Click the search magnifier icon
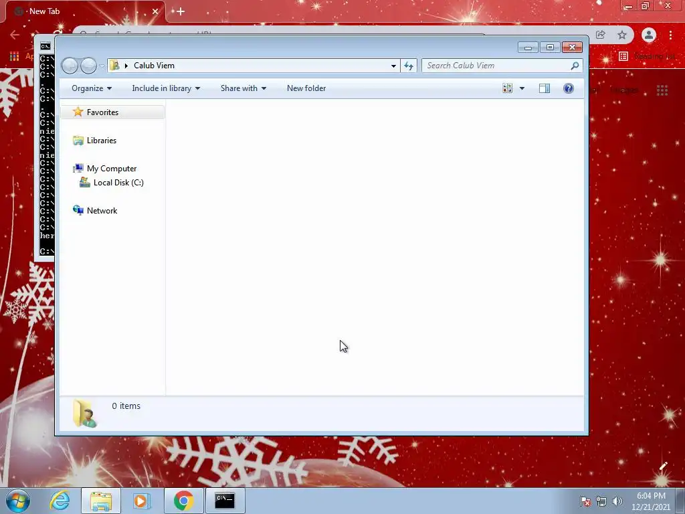Viewport: 685px width, 514px height. 575,66
